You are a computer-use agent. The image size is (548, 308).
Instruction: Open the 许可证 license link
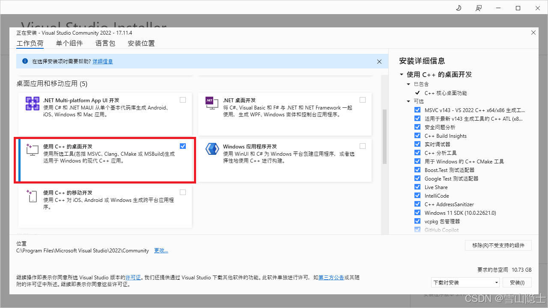(x=133, y=278)
